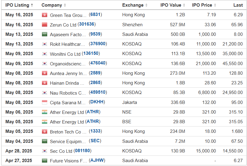Sort by Company column arrows
The width and height of the screenshot is (247, 166).
pos(65,5)
